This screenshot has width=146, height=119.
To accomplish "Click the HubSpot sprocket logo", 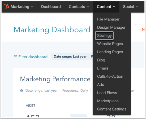I will click(7, 6).
